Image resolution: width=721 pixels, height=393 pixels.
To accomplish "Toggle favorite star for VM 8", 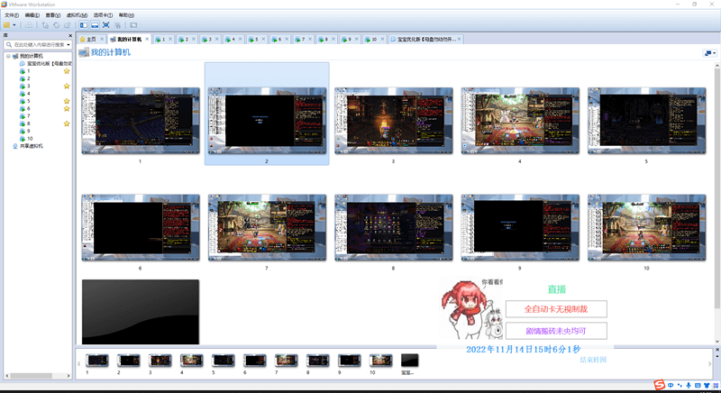I will [67, 123].
